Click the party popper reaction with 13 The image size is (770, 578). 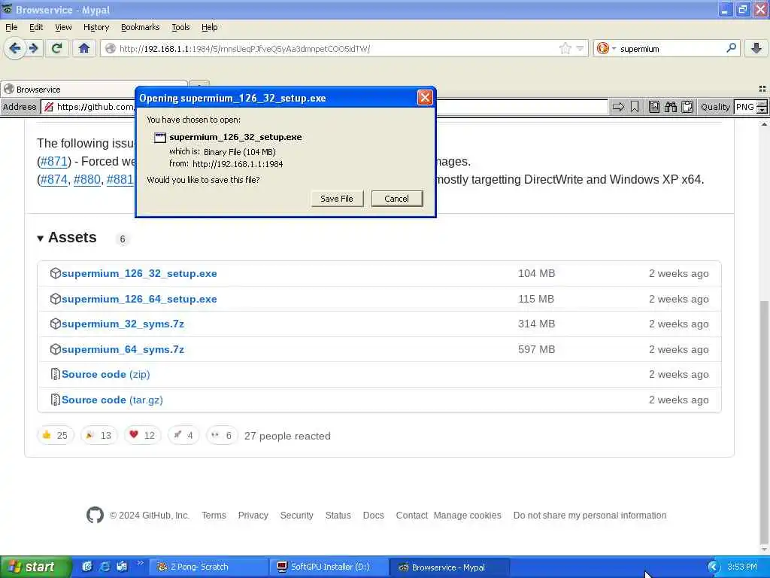[x=99, y=435]
